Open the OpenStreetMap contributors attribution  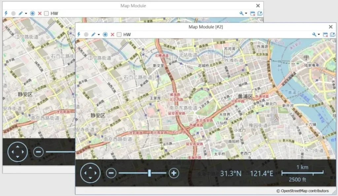(x=302, y=191)
